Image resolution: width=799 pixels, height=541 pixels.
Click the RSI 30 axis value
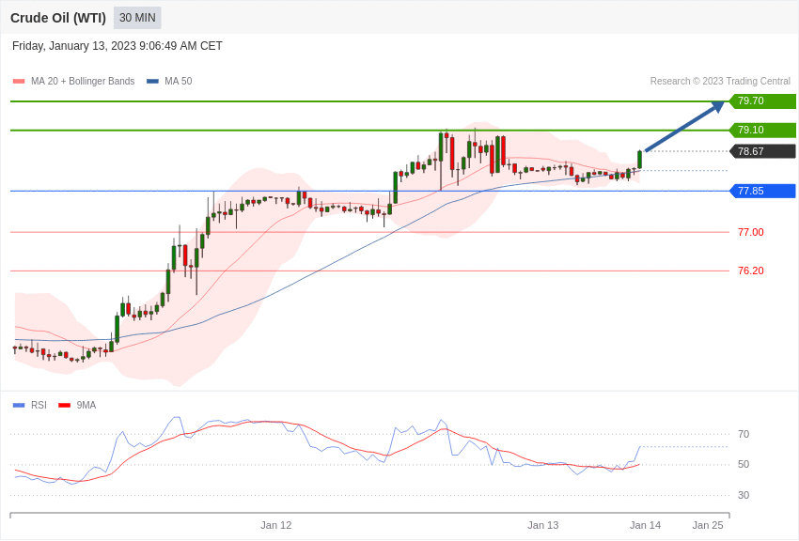[744, 495]
